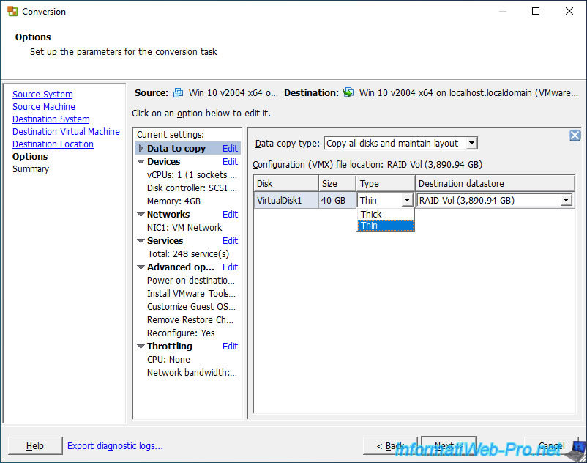Go to the Source System step
Viewport: 587px width, 463px height.
coord(42,95)
